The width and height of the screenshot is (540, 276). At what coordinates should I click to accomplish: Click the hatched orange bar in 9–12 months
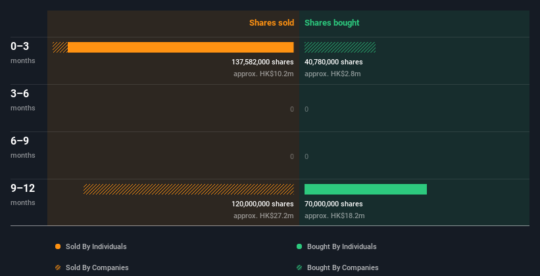coord(188,189)
